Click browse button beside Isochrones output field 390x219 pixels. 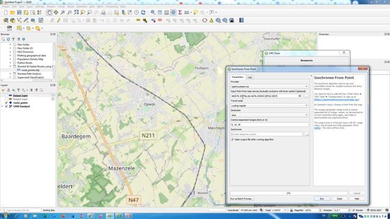tap(307, 134)
